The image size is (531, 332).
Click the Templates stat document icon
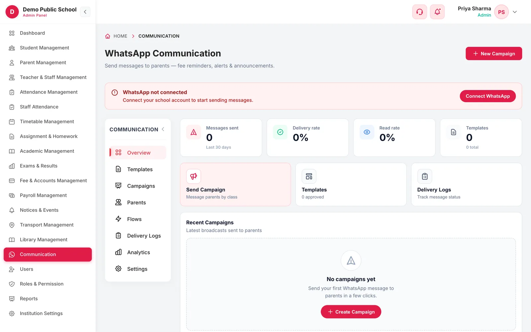[453, 132]
